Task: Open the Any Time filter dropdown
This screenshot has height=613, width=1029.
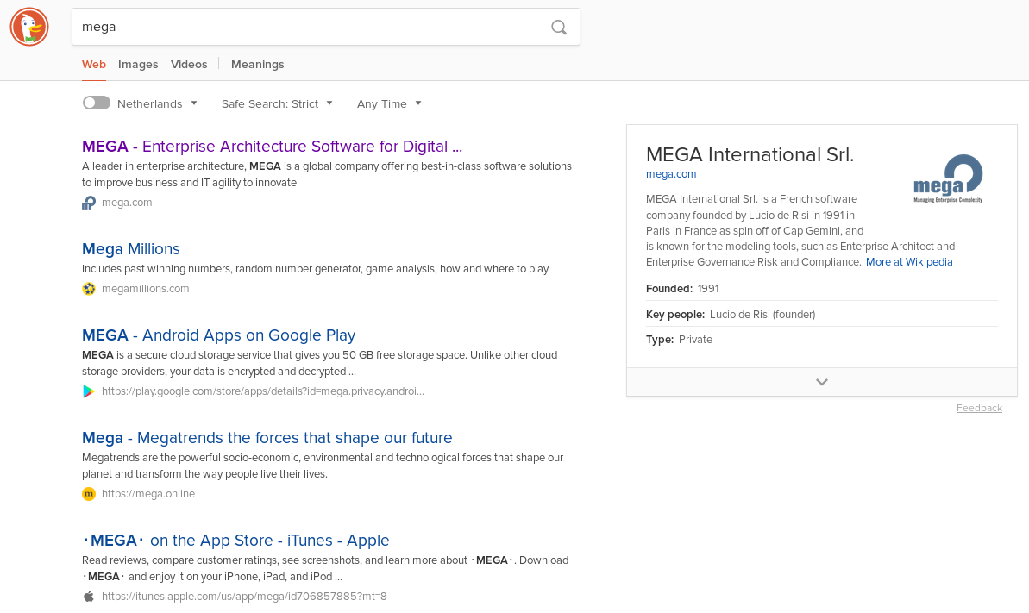Action: tap(389, 103)
